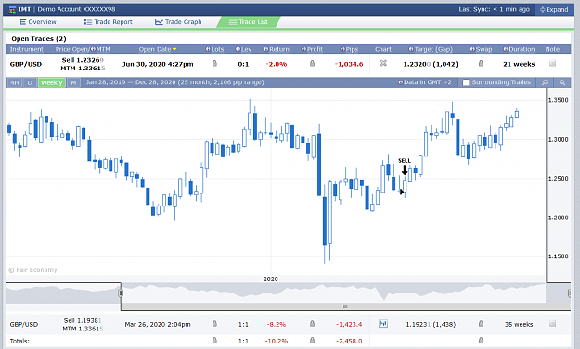Open the chart icon for the Mar 26 trade
Image resolution: width=580 pixels, height=349 pixels.
pyautogui.click(x=383, y=324)
